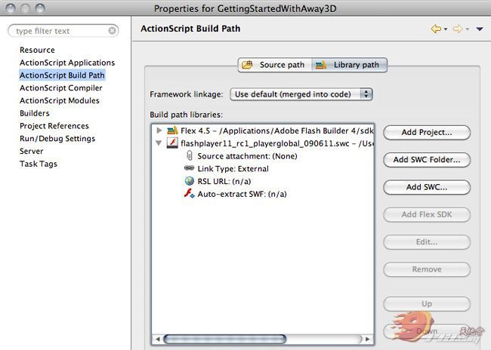Open the Framework linkage dropdown
The width and height of the screenshot is (491, 350).
(x=301, y=94)
